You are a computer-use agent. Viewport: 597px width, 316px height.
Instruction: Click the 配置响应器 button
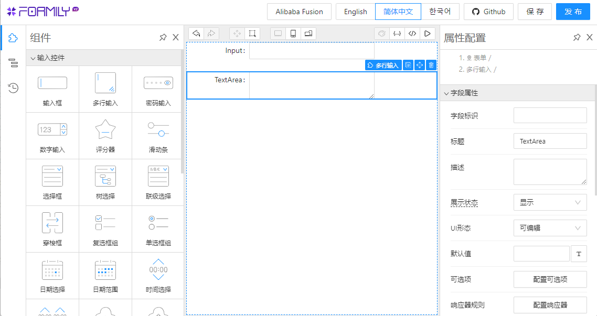click(550, 305)
